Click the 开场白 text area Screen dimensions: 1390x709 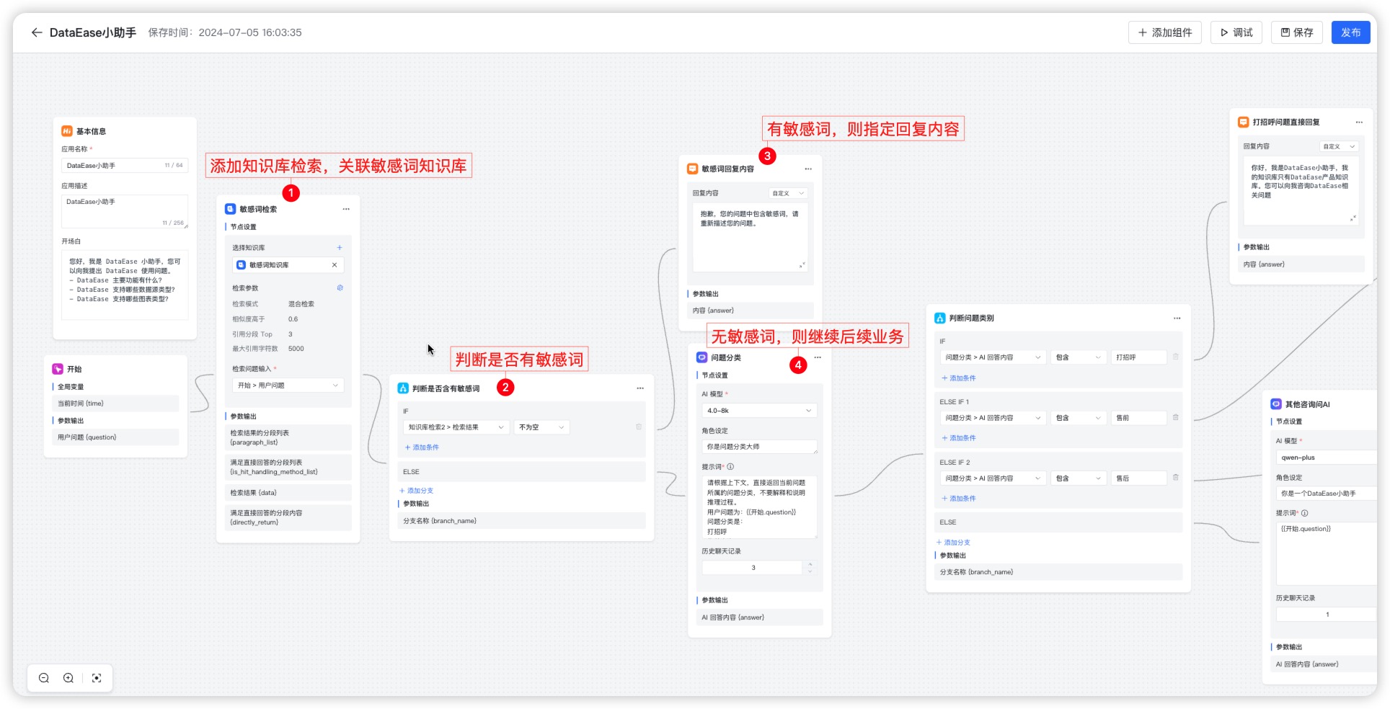[x=125, y=285]
